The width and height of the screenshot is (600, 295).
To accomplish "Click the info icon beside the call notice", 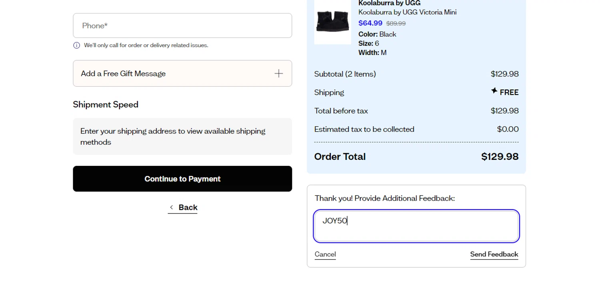I will (x=77, y=46).
